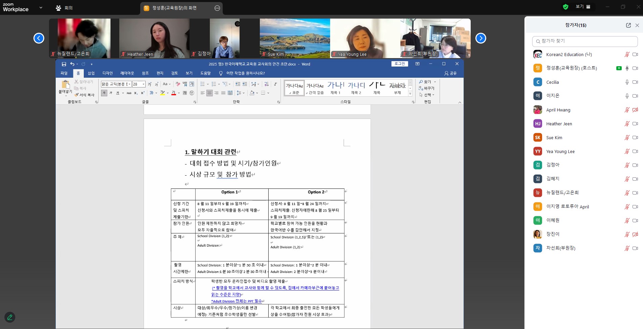Viewport: 643px width, 329px height.
Task: Click the center align paragraph icon
Action: (209, 93)
